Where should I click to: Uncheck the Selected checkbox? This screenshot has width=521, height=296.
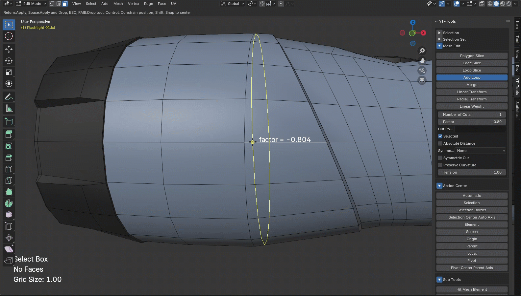coord(440,136)
